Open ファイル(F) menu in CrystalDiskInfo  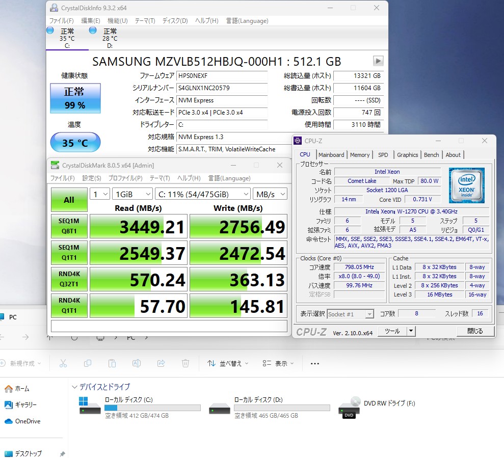(x=61, y=21)
